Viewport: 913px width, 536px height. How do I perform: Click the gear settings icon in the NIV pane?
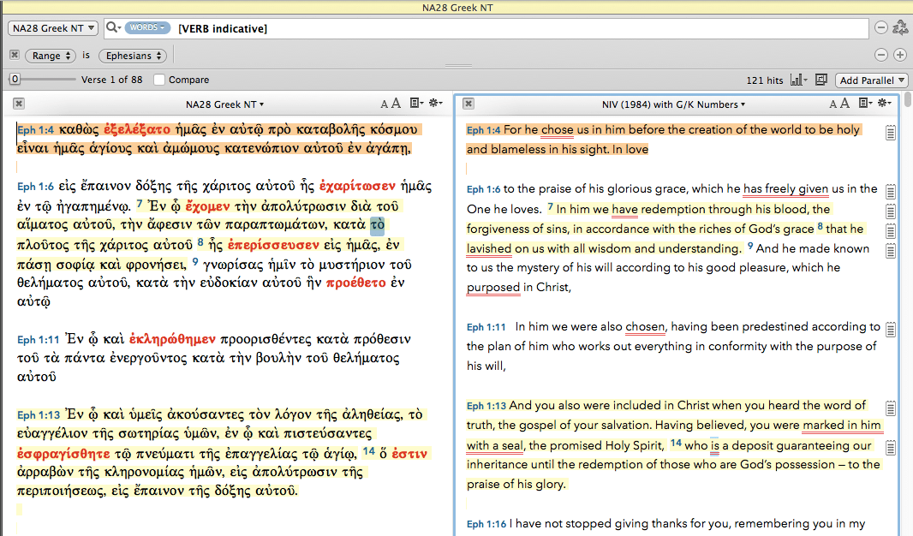tap(882, 103)
